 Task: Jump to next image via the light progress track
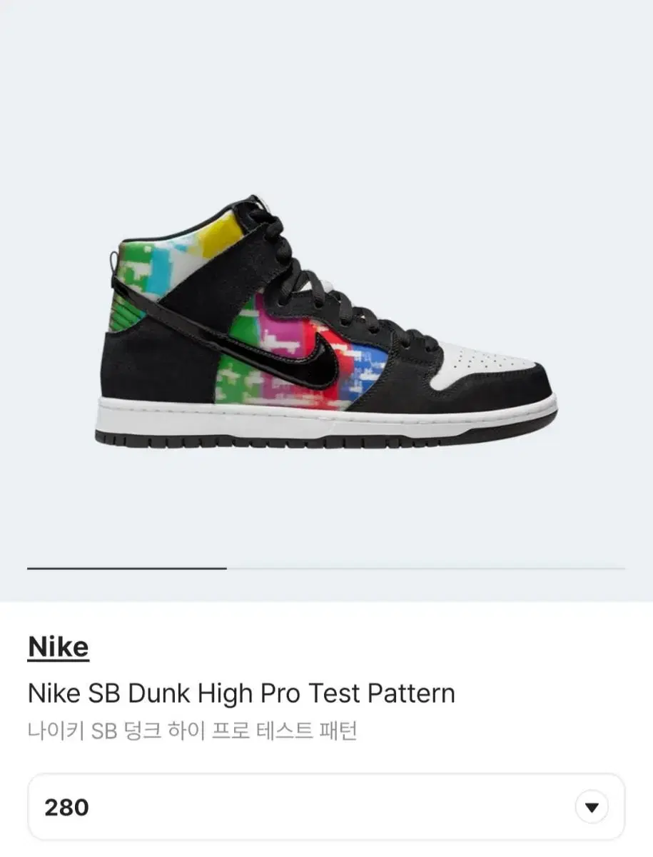point(426,568)
